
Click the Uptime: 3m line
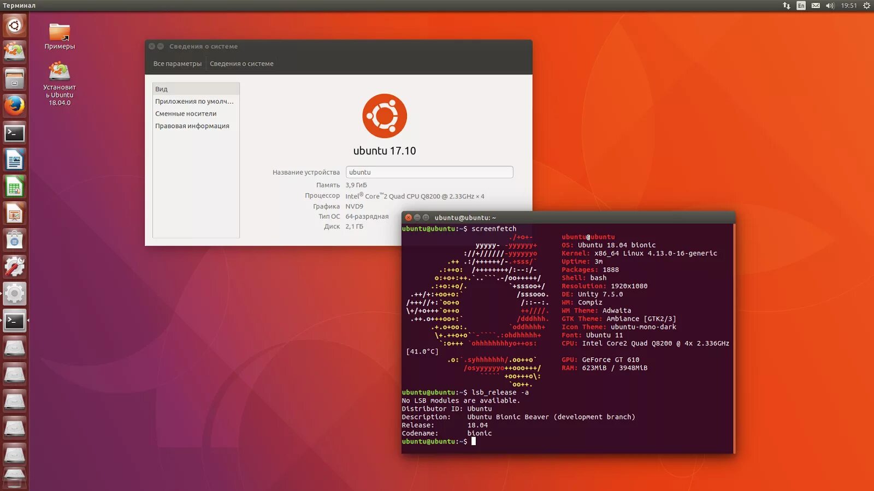tap(582, 261)
